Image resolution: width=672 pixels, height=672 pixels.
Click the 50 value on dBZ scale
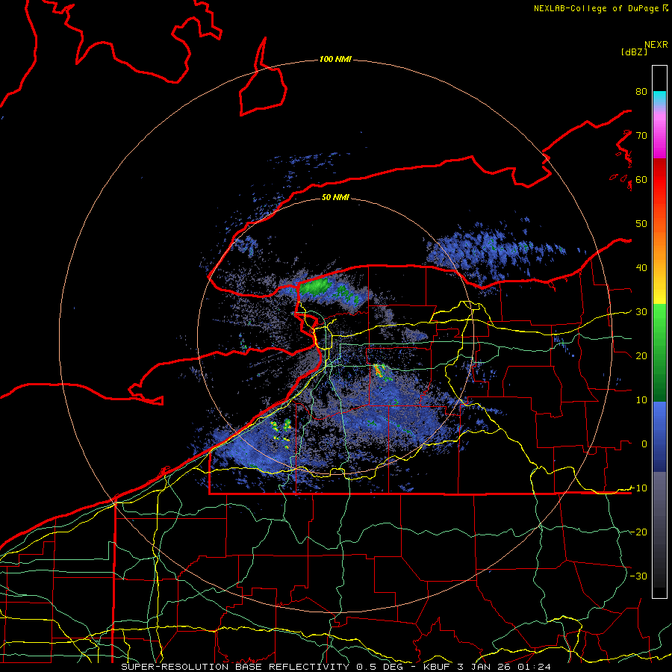641,224
